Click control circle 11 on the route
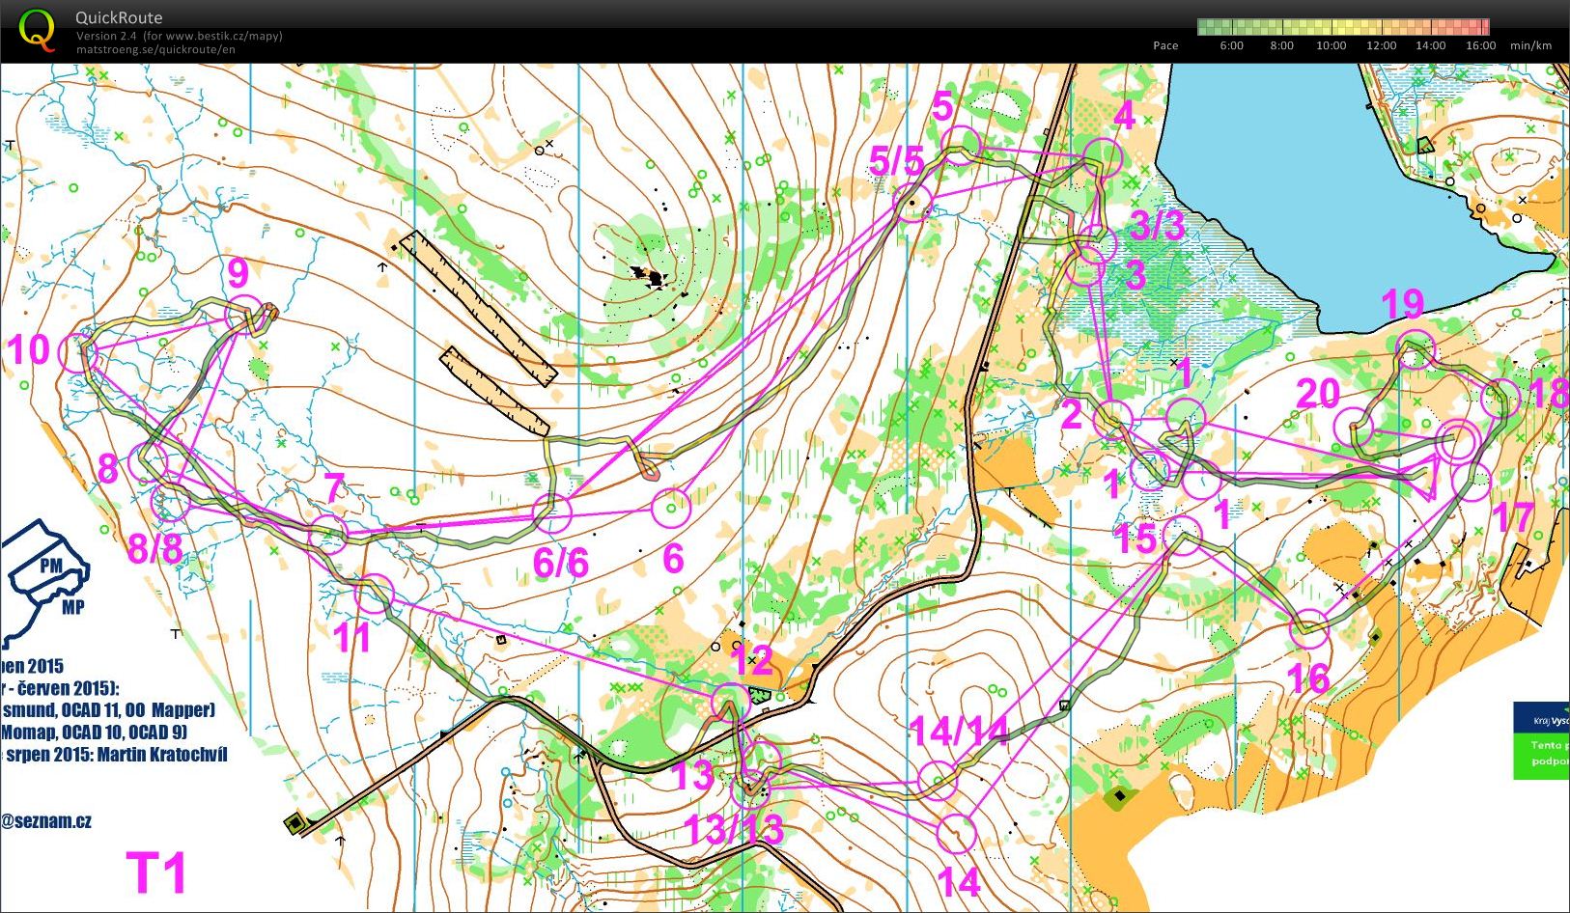Viewport: 1570px width, 913px height. (375, 593)
